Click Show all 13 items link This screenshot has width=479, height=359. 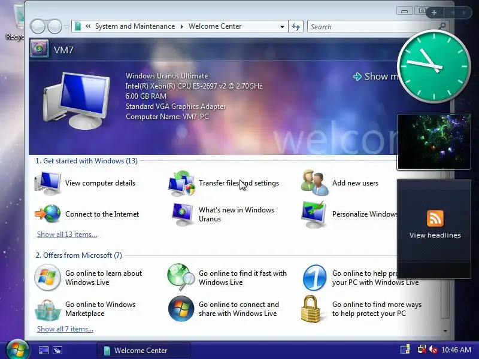(x=67, y=235)
